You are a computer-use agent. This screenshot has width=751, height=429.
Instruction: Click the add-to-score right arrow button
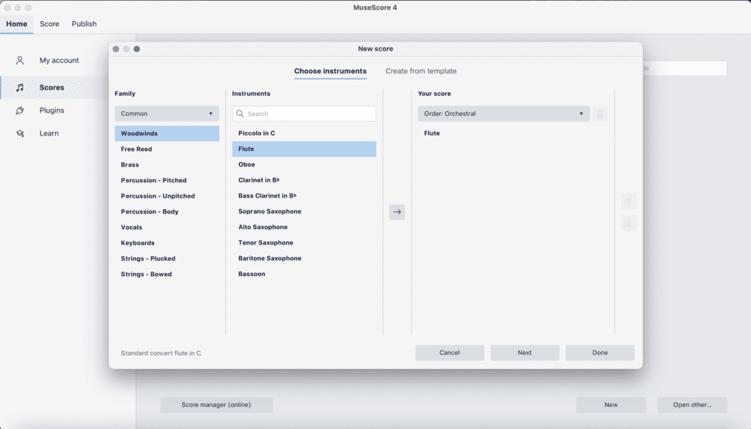point(397,212)
